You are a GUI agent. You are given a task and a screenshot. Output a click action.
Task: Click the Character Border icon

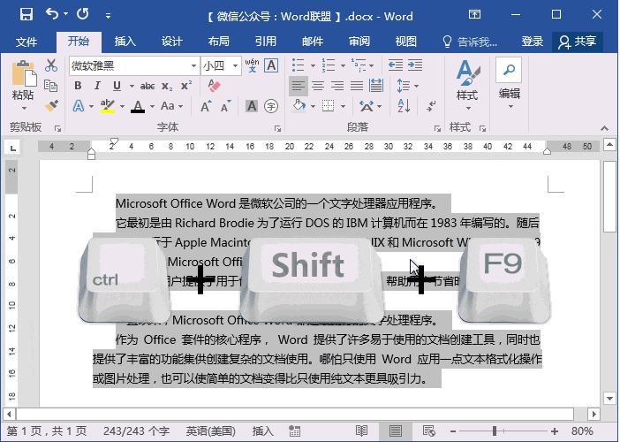[271, 65]
